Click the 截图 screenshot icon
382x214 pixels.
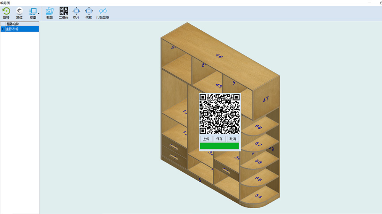point(49,11)
